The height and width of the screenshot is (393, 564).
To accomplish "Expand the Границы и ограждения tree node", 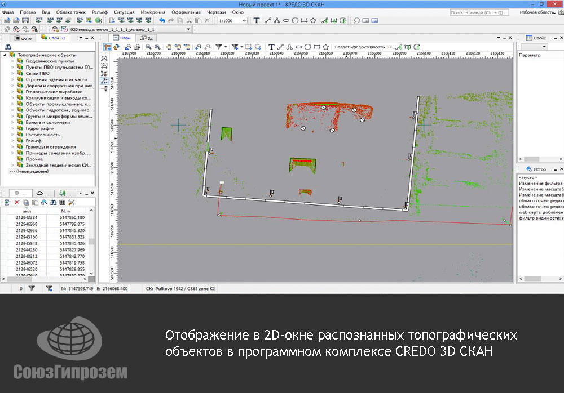I will click(x=12, y=146).
